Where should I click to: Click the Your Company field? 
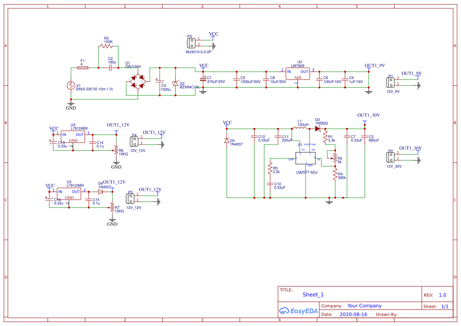pyautogui.click(x=364, y=306)
